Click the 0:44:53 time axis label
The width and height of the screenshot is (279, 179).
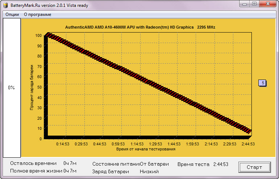tap(100, 144)
